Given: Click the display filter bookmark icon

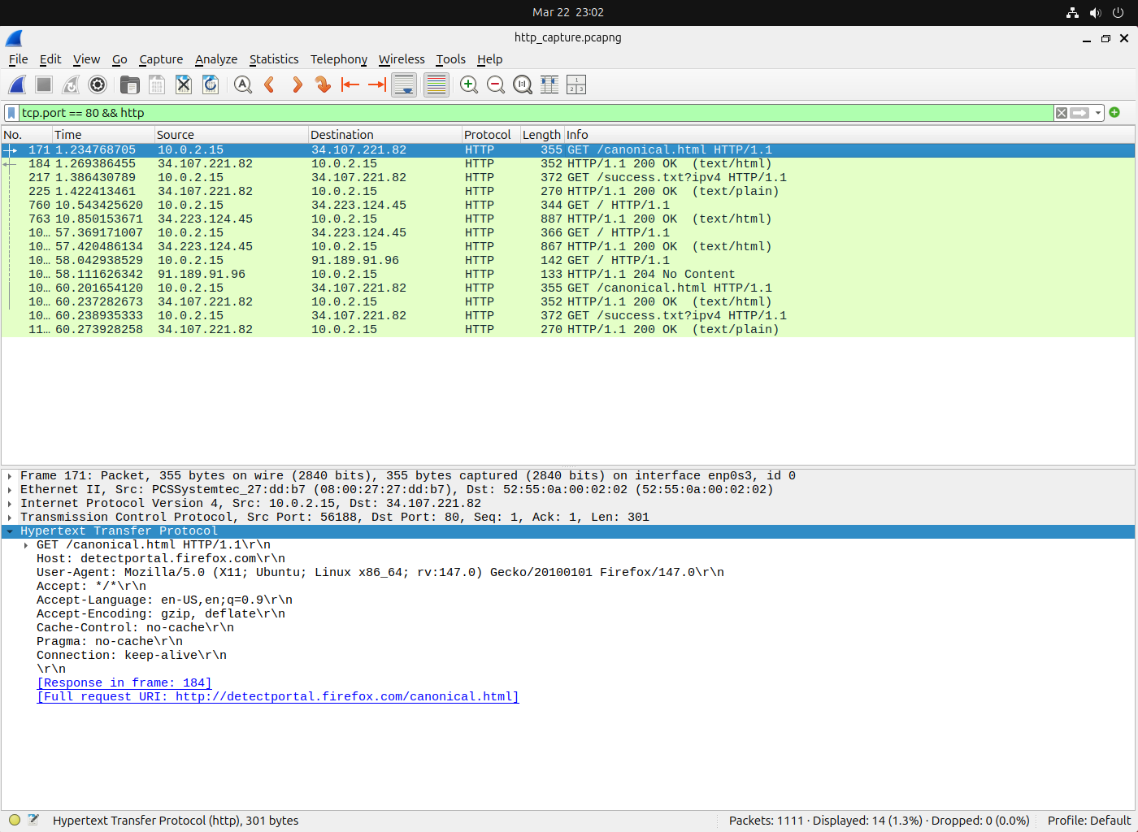Looking at the screenshot, I should click(11, 113).
